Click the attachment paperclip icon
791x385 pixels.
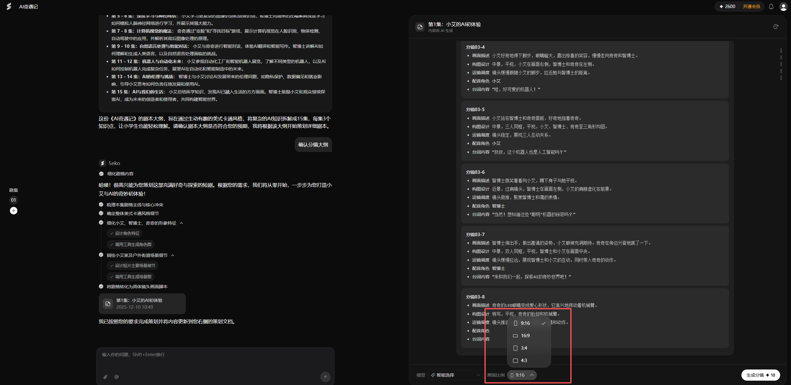pos(105,377)
